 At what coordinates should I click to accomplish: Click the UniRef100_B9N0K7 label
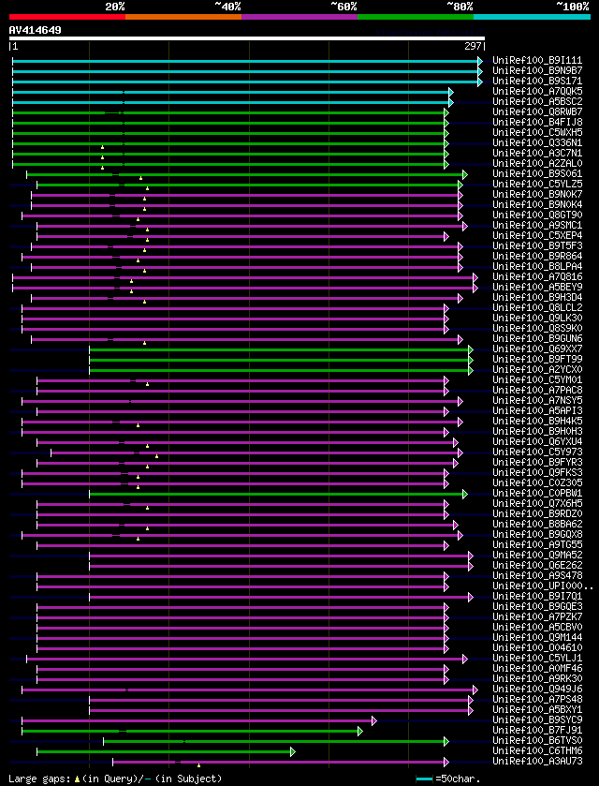(537, 195)
